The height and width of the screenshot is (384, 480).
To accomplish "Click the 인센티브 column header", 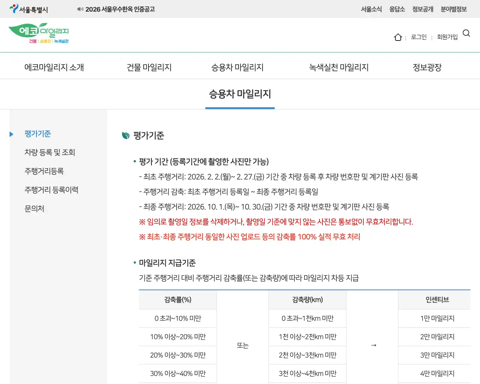I will [434, 300].
